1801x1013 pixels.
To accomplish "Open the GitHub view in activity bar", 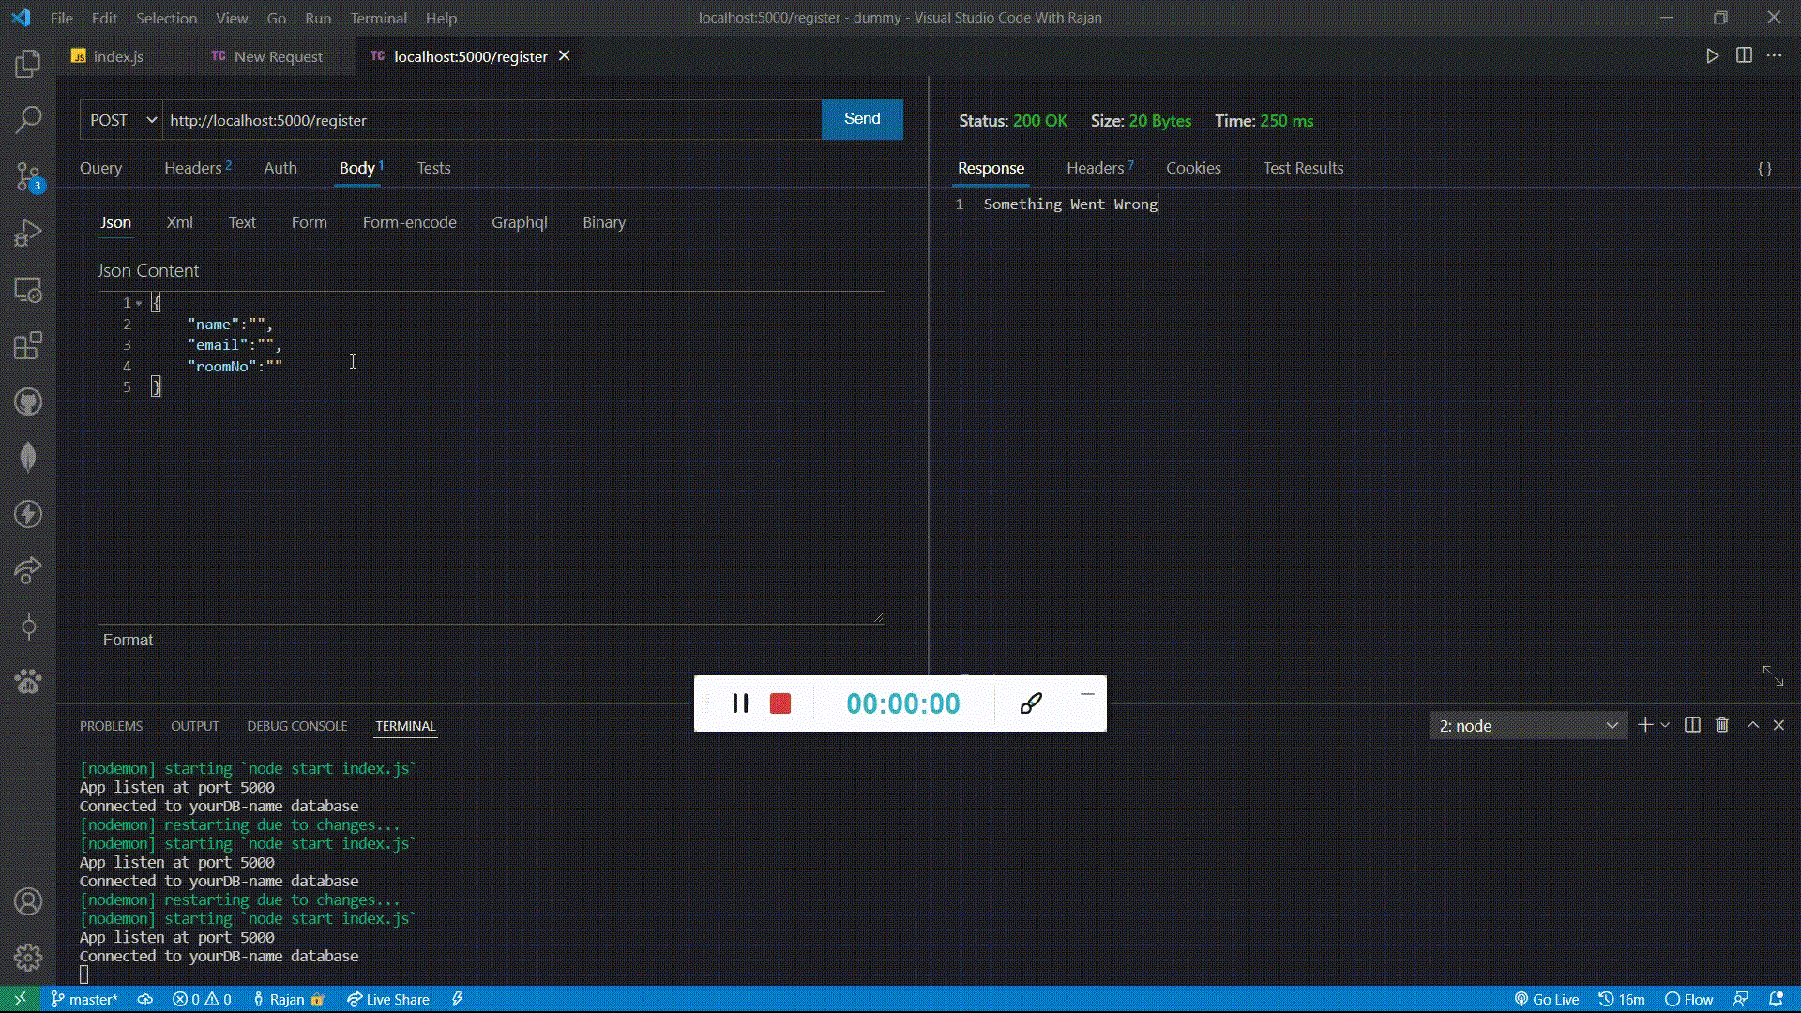I will [x=28, y=402].
